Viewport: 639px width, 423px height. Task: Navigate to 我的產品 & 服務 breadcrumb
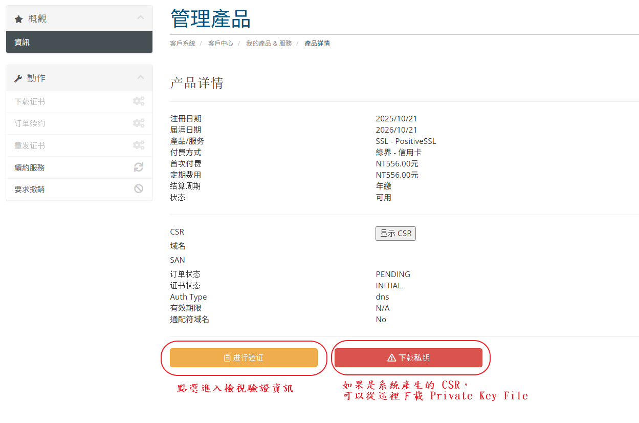(x=269, y=44)
